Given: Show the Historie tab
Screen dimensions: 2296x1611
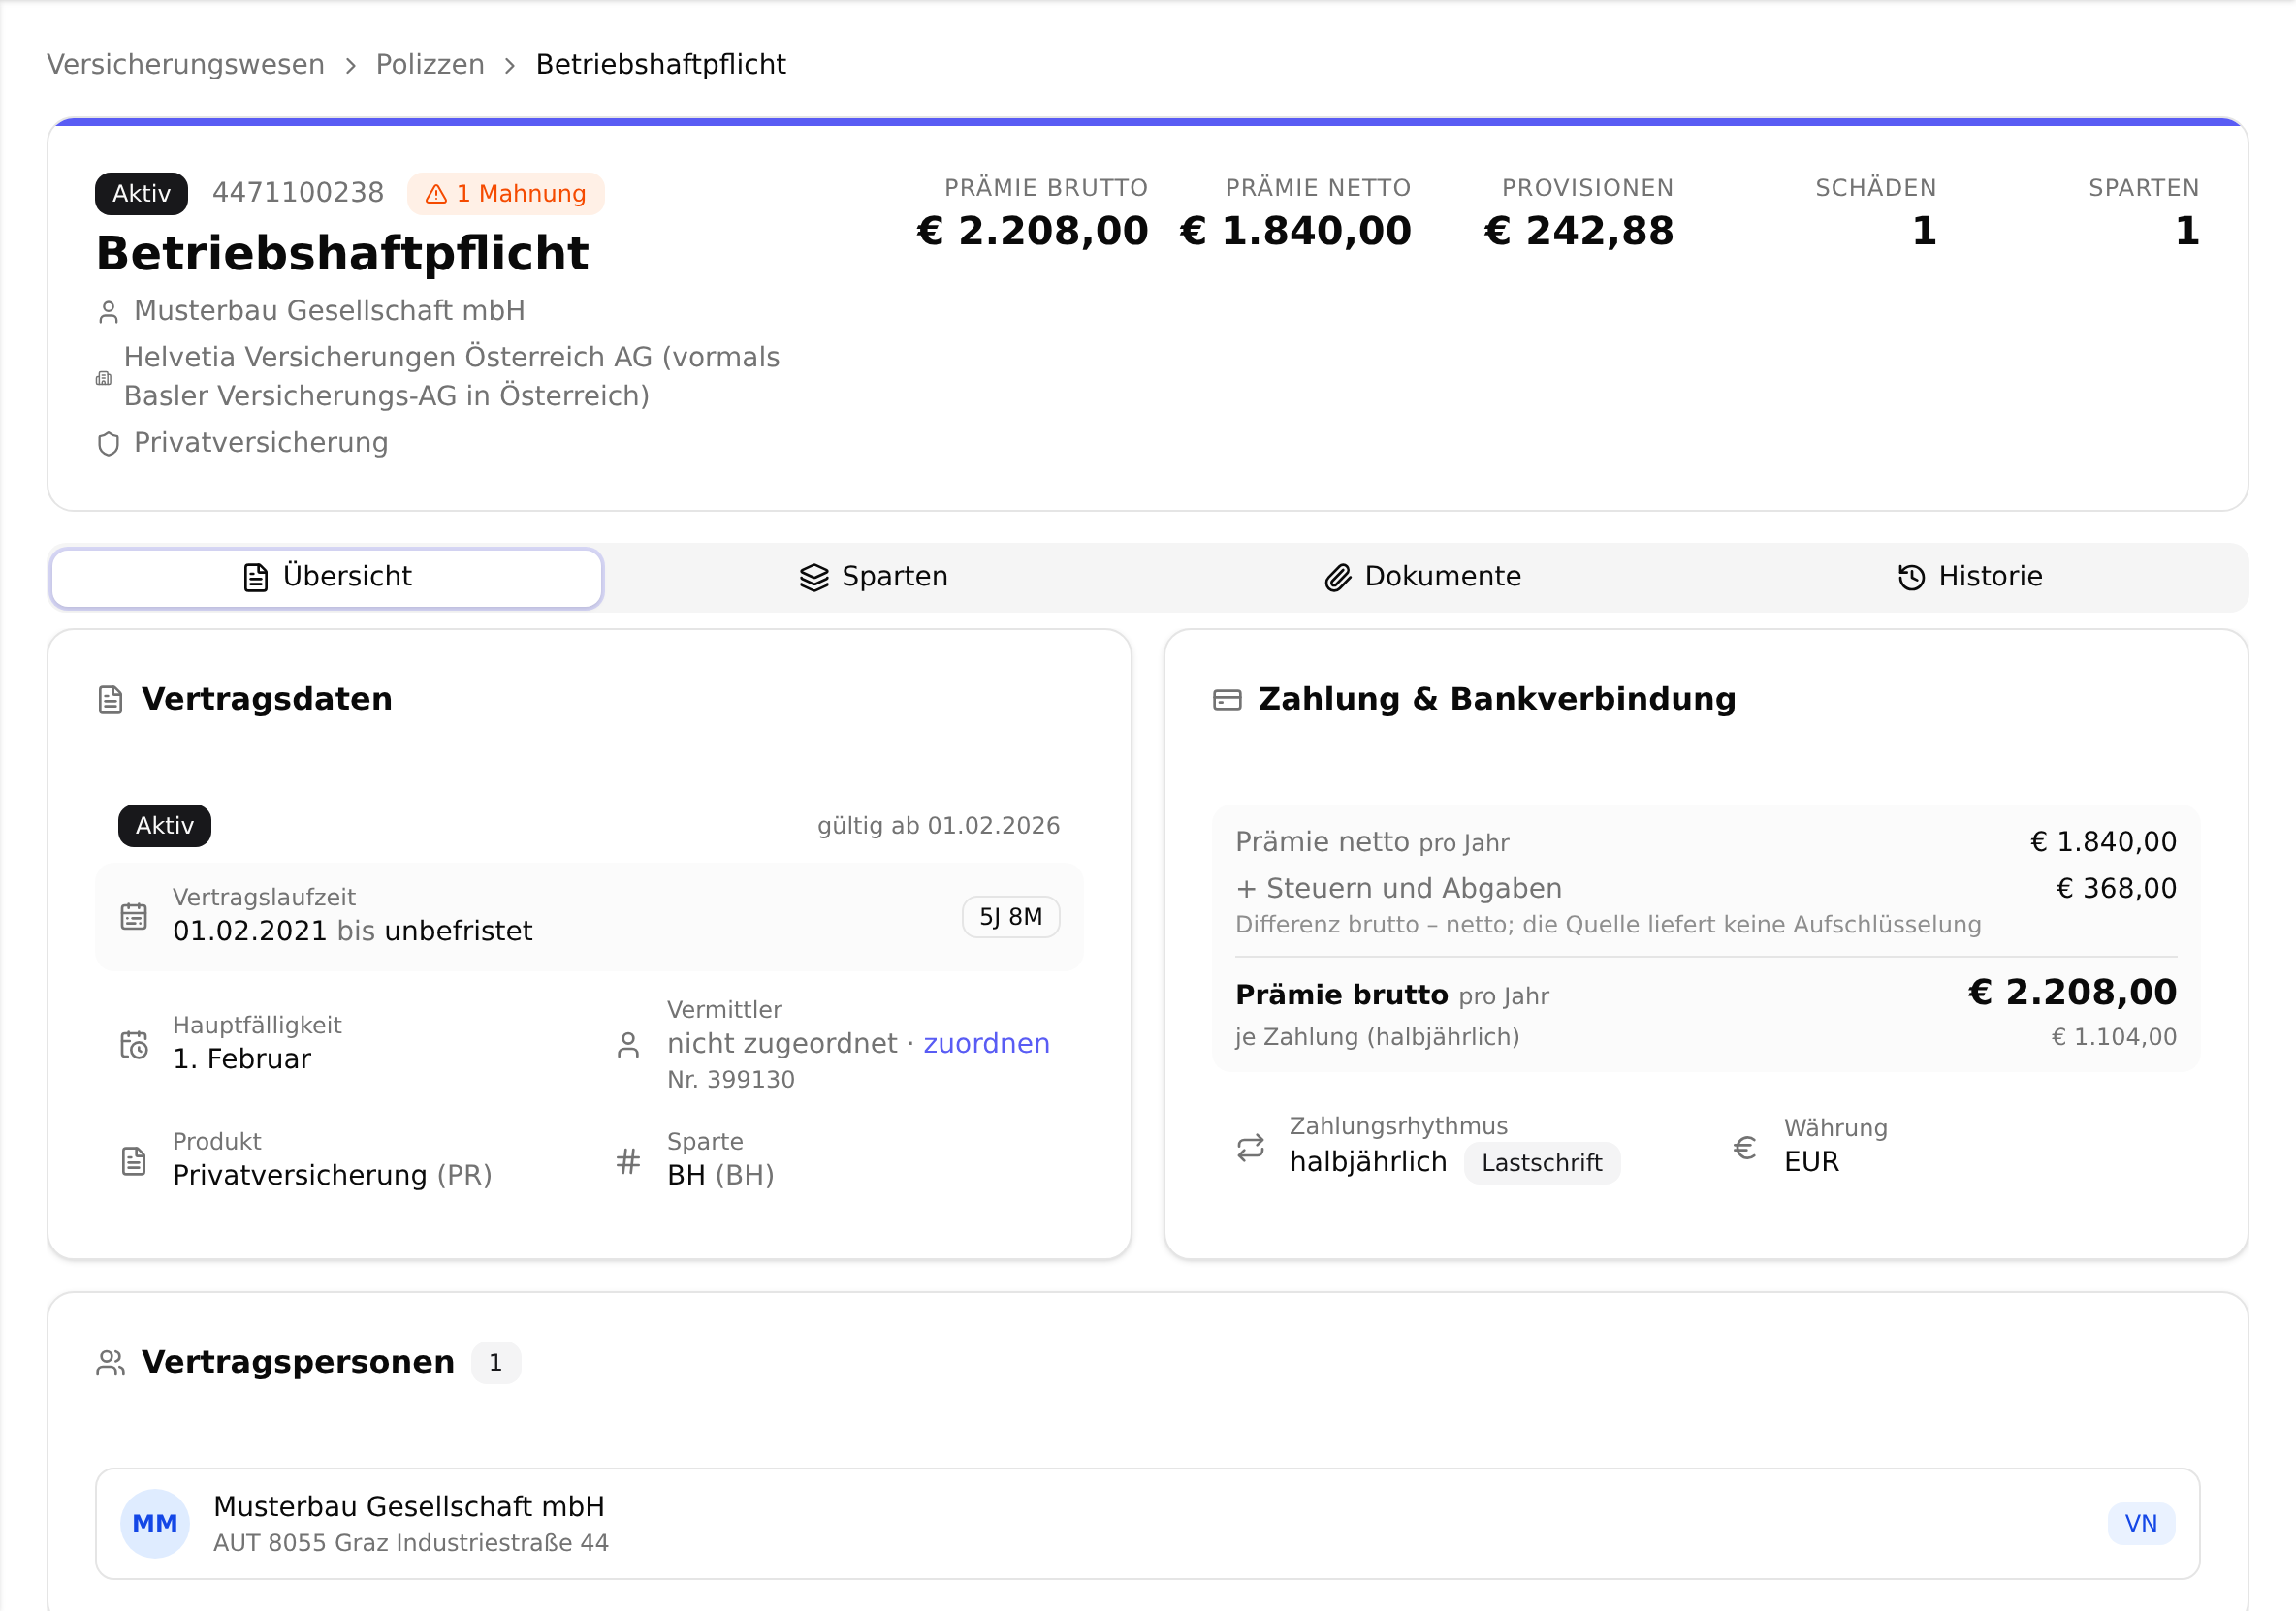Looking at the screenshot, I should (x=1970, y=577).
